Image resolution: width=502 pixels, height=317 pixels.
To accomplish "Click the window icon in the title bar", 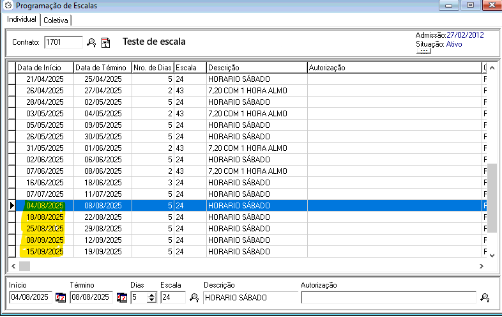I will (7, 6).
